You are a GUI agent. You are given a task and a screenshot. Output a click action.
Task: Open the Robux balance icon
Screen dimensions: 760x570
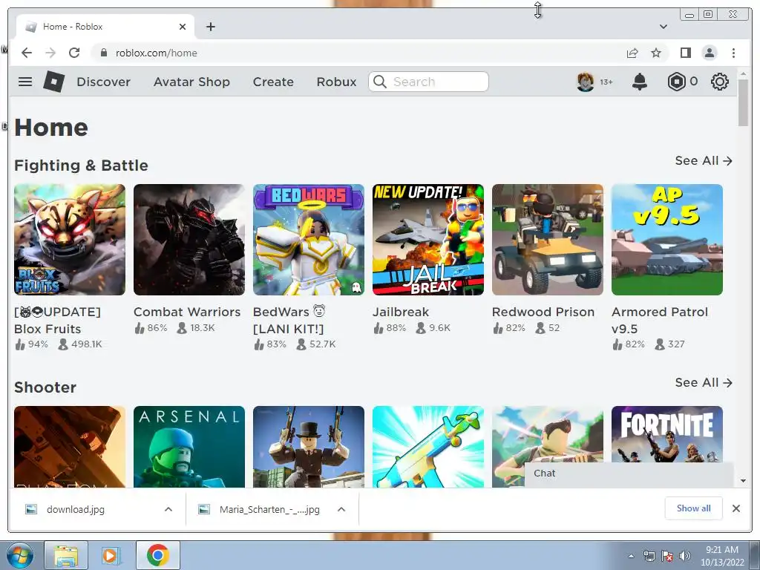[x=676, y=82]
